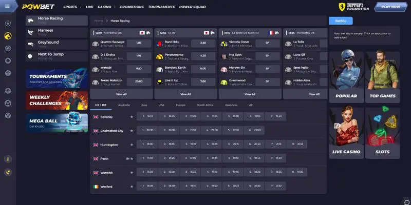Click the Play Now button
Screen dimensions: 411x205
click(x=390, y=7)
